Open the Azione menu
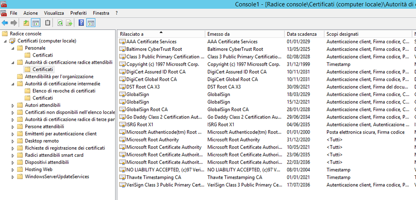 point(30,13)
